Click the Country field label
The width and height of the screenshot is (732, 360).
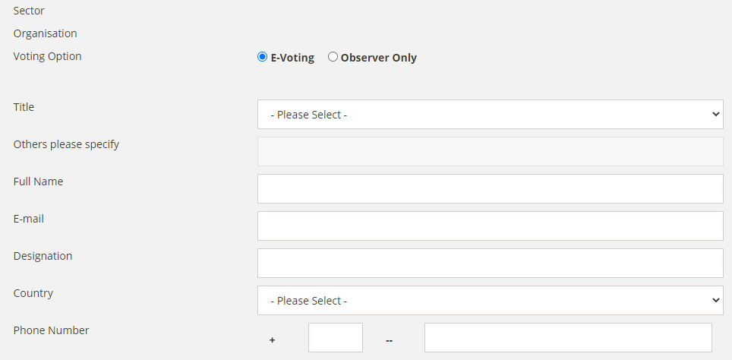tap(33, 293)
